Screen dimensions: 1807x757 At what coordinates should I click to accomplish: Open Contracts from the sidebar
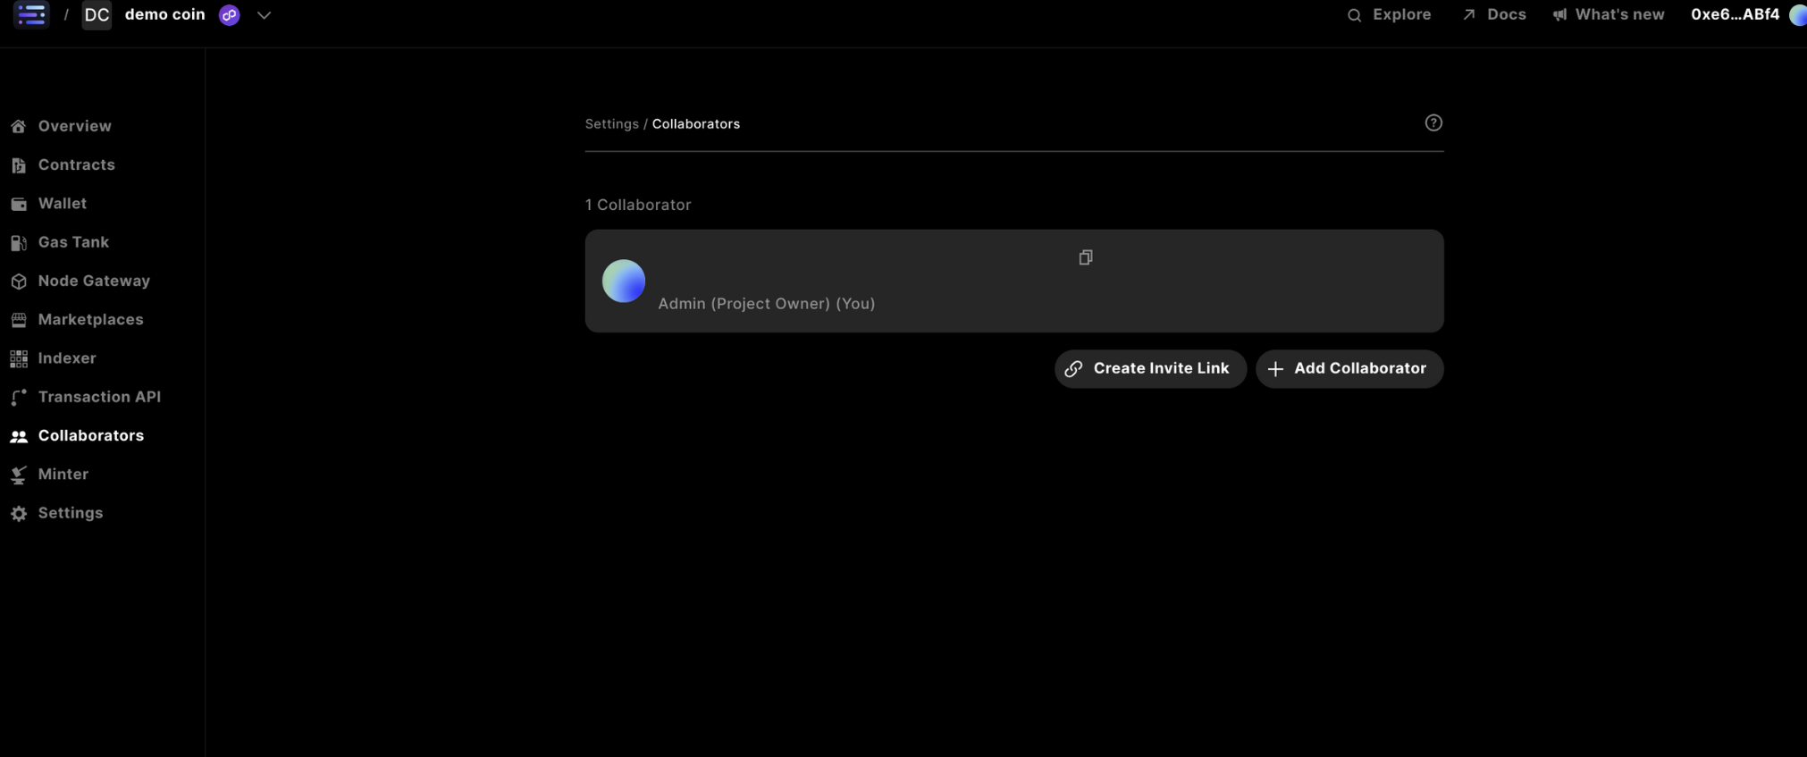pos(76,165)
